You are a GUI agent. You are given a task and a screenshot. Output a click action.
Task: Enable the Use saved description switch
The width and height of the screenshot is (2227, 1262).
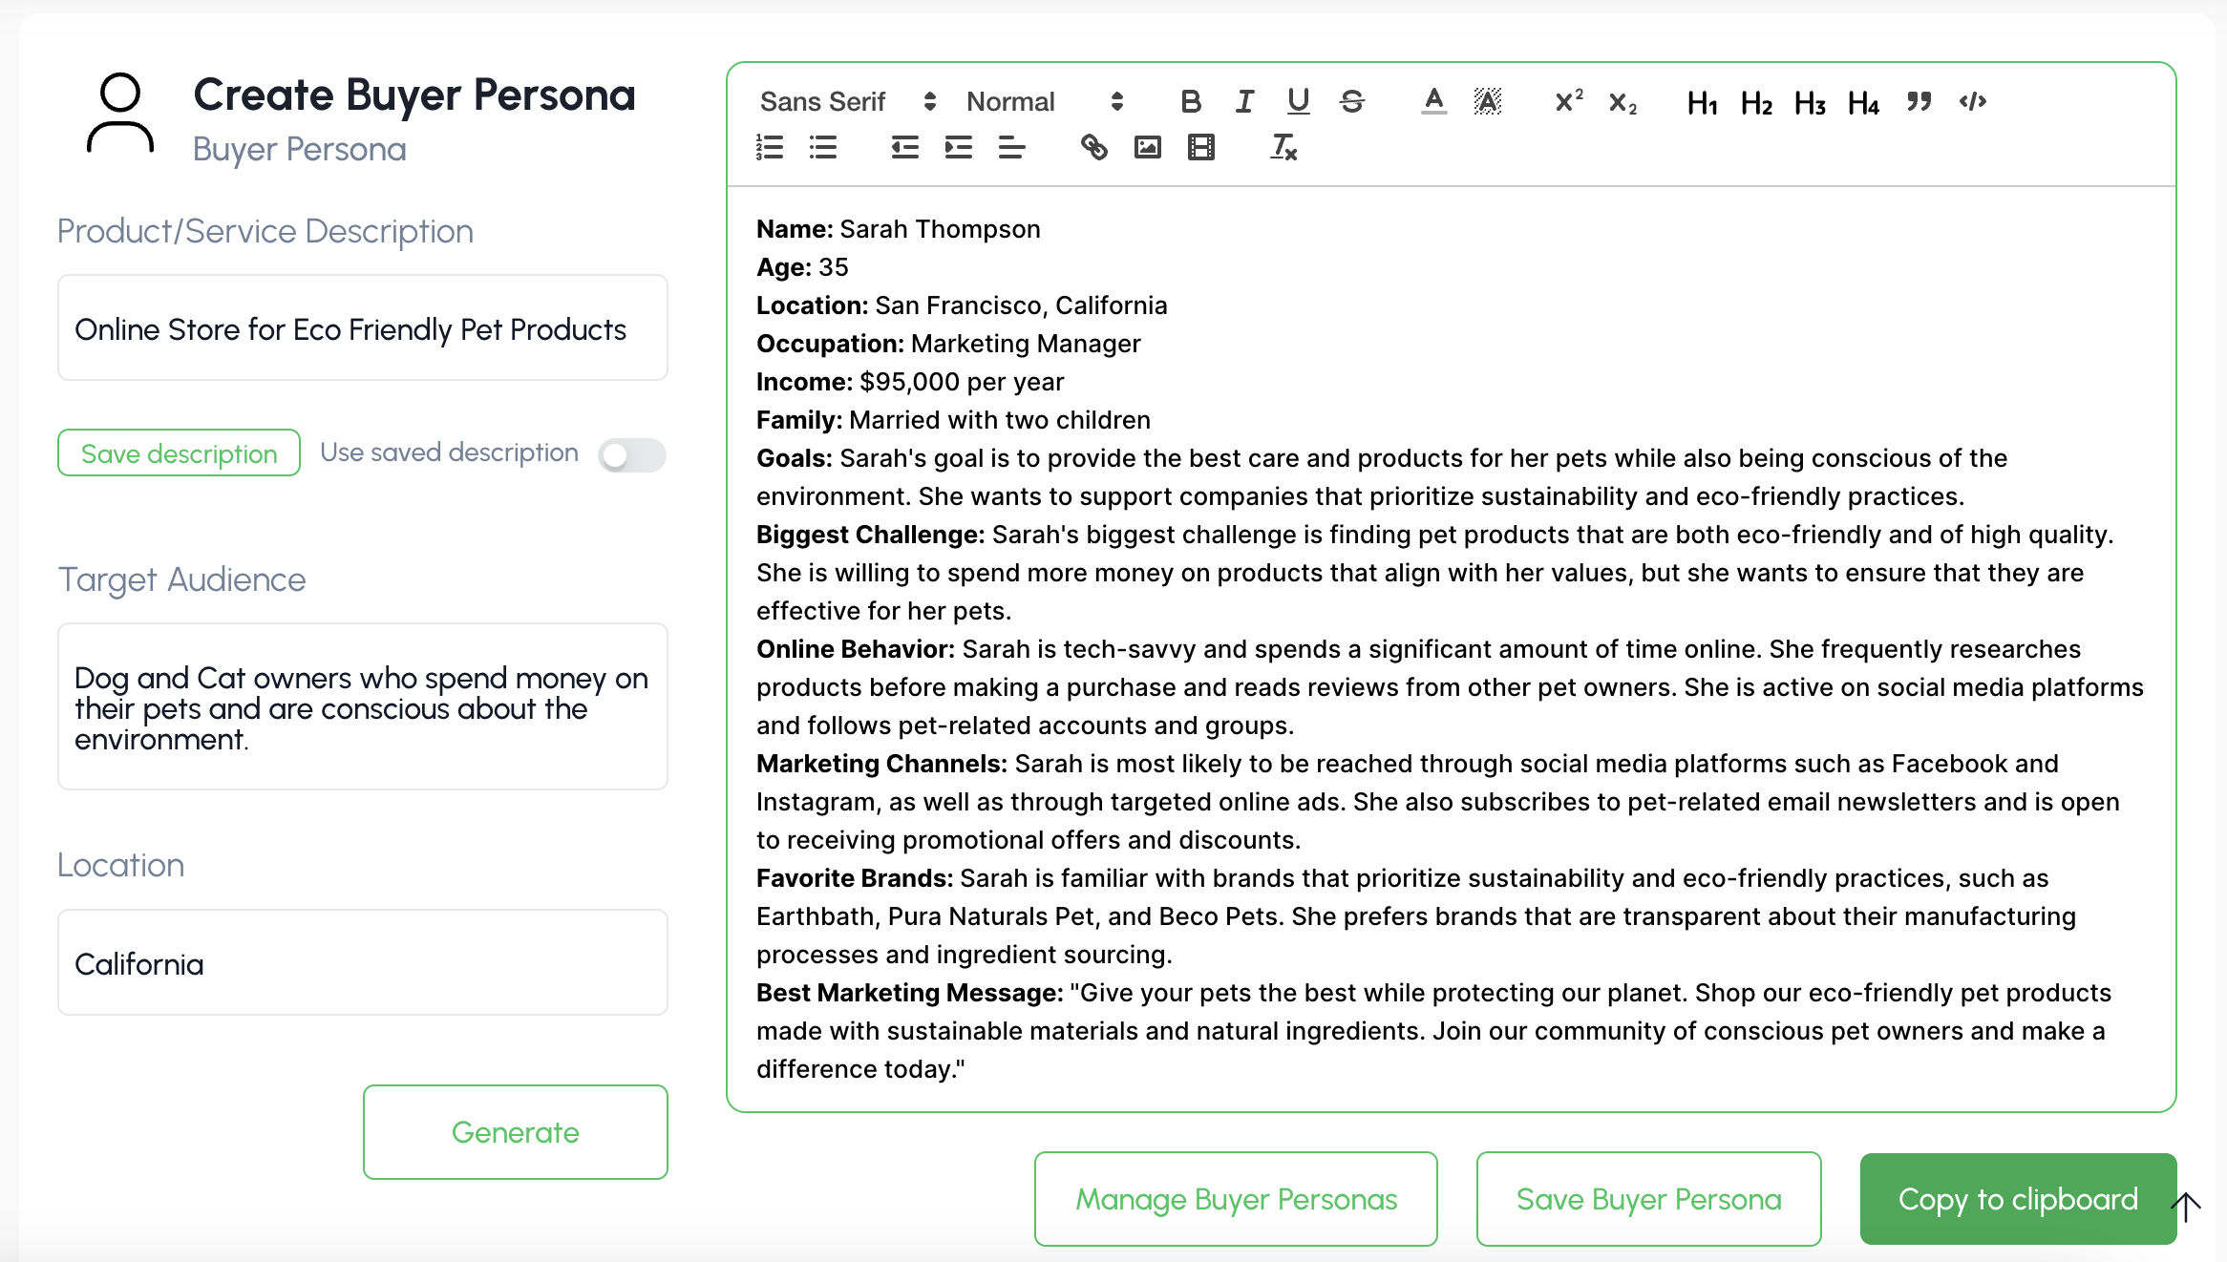[631, 455]
